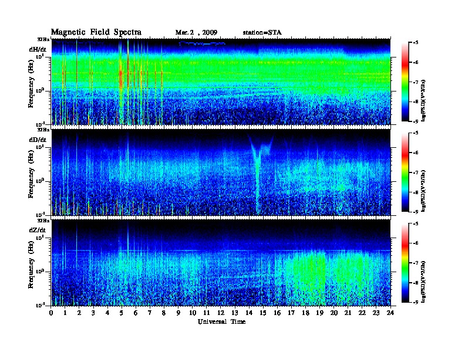This screenshot has width=465, height=359.
Task: Click the dZ/dt spectrogram plot area
Action: point(221,263)
